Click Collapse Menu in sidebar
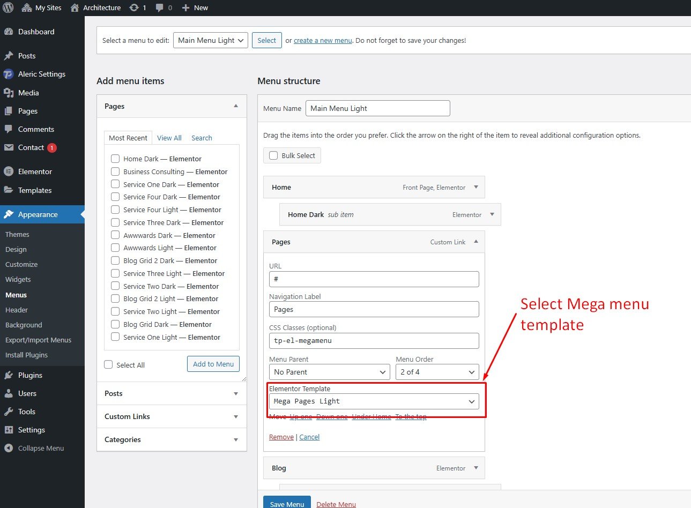Image resolution: width=691 pixels, height=508 pixels. click(x=41, y=448)
